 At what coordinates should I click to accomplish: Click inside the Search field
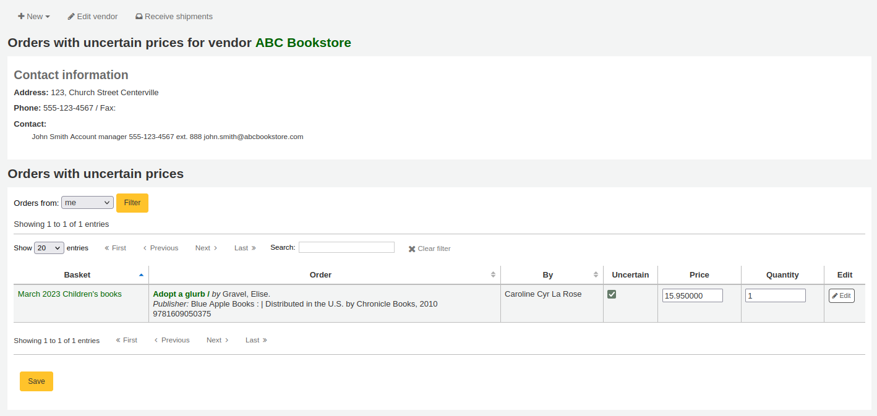pyautogui.click(x=346, y=247)
